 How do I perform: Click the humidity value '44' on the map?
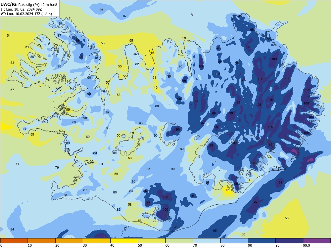click(x=152, y=53)
